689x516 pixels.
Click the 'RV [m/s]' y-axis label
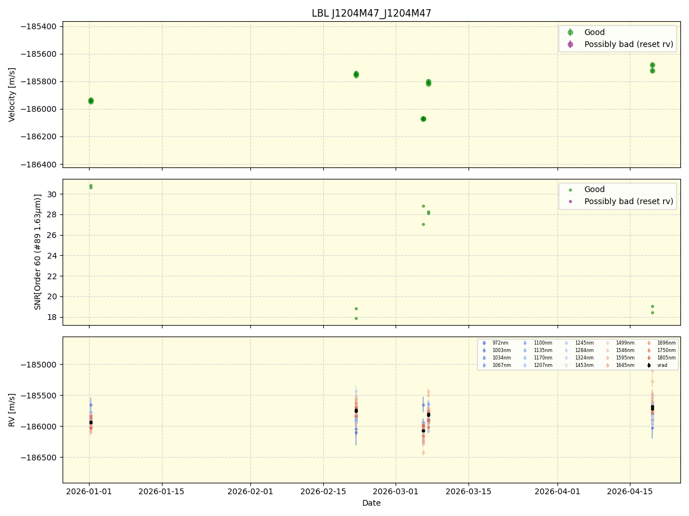(12, 409)
